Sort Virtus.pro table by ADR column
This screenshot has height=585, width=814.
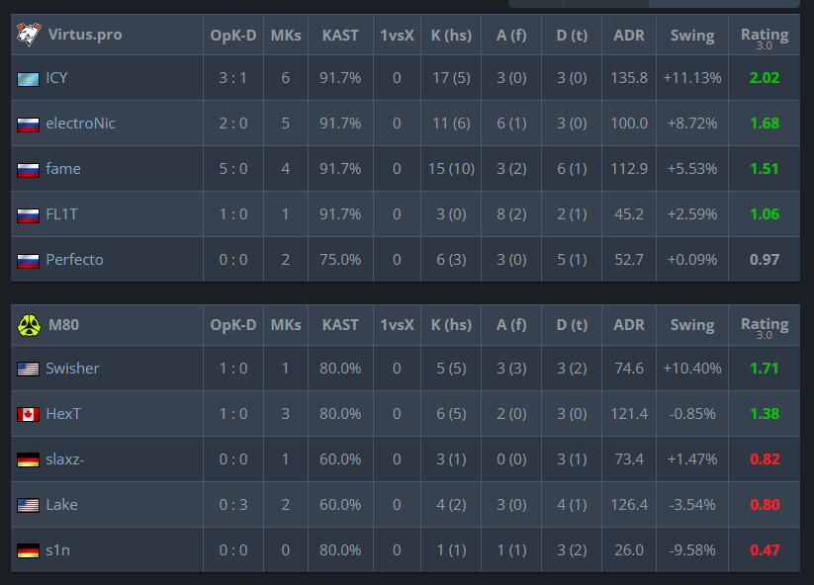[629, 36]
